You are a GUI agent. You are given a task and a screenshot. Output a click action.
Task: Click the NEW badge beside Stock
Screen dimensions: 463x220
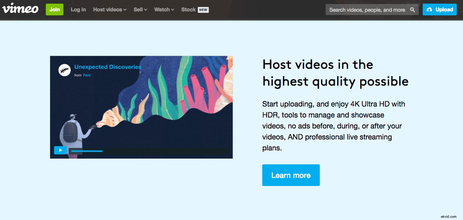click(203, 10)
